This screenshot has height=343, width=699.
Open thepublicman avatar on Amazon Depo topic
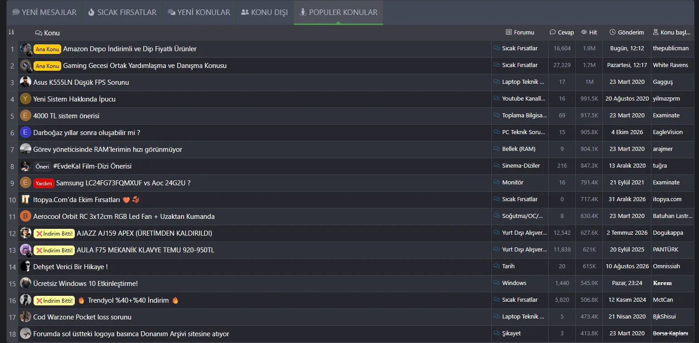pos(26,49)
